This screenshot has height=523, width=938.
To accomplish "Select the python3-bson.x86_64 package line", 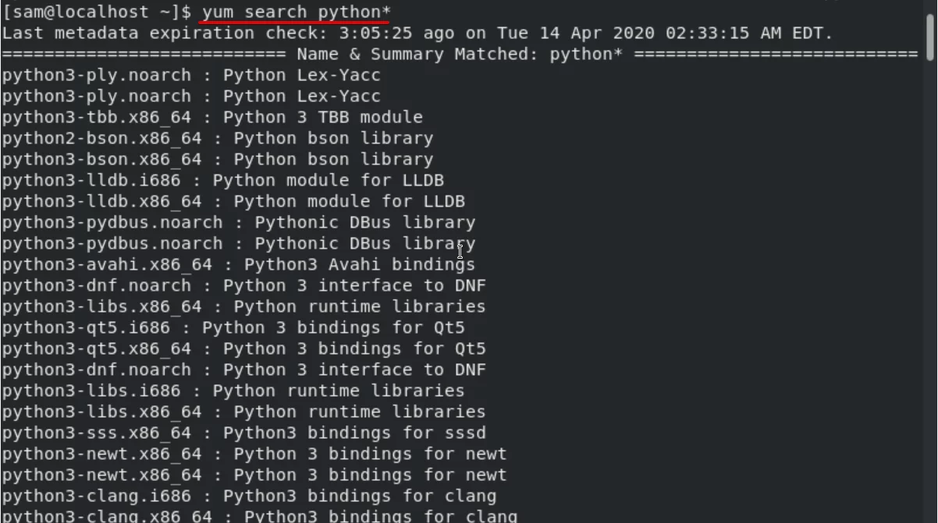I will tap(218, 160).
